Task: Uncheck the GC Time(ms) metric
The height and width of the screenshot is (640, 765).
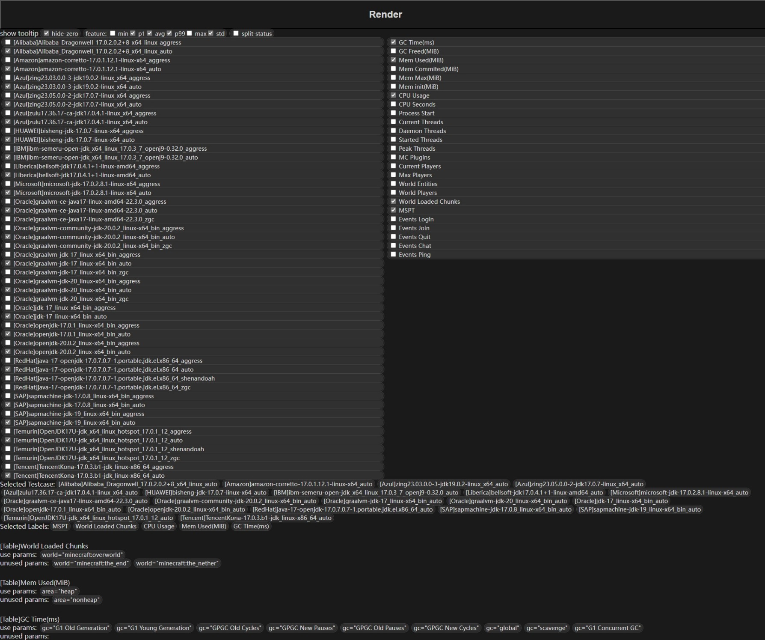Action: point(394,42)
